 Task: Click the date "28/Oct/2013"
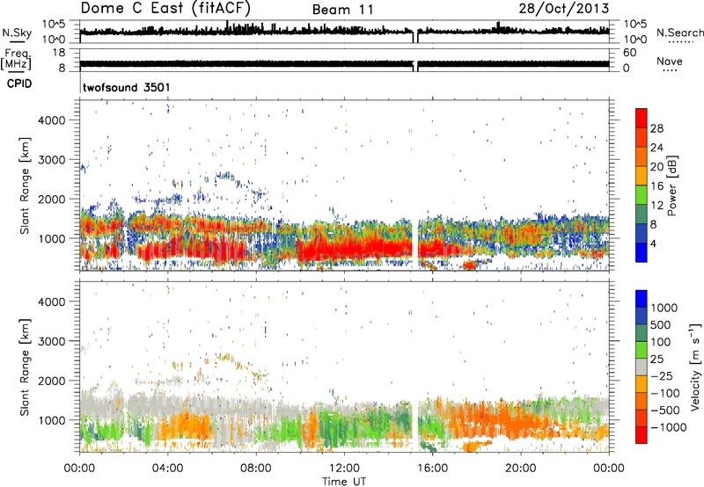[x=564, y=9]
